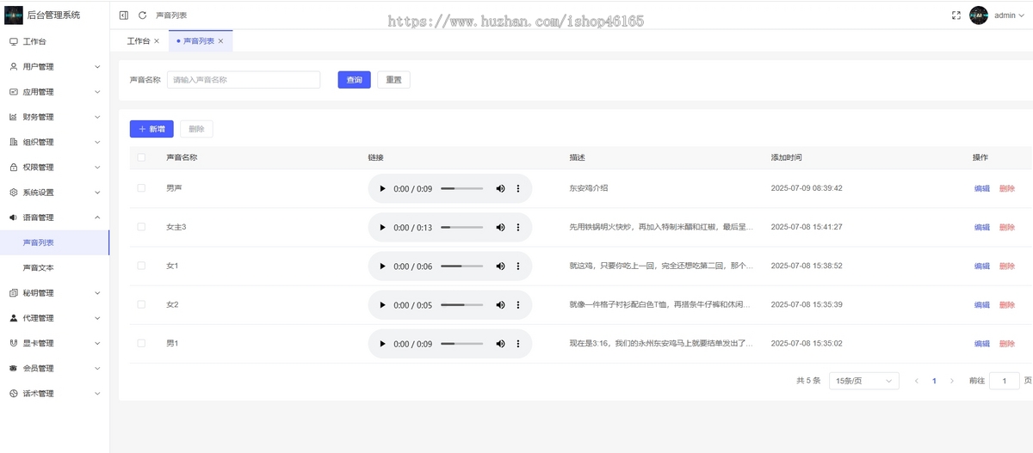Expand the 权限管理 menu
1033x453 pixels.
pos(97,168)
